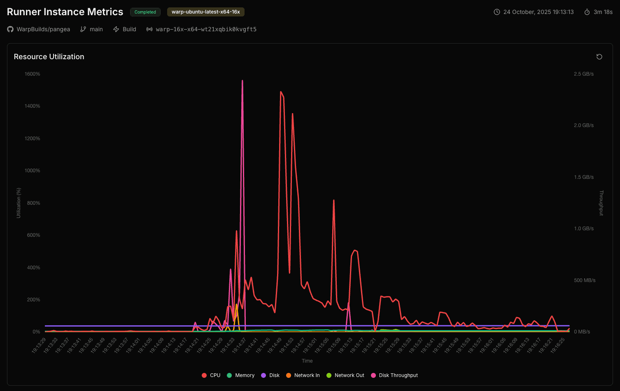Click the lightning icon beside Build

coord(117,29)
